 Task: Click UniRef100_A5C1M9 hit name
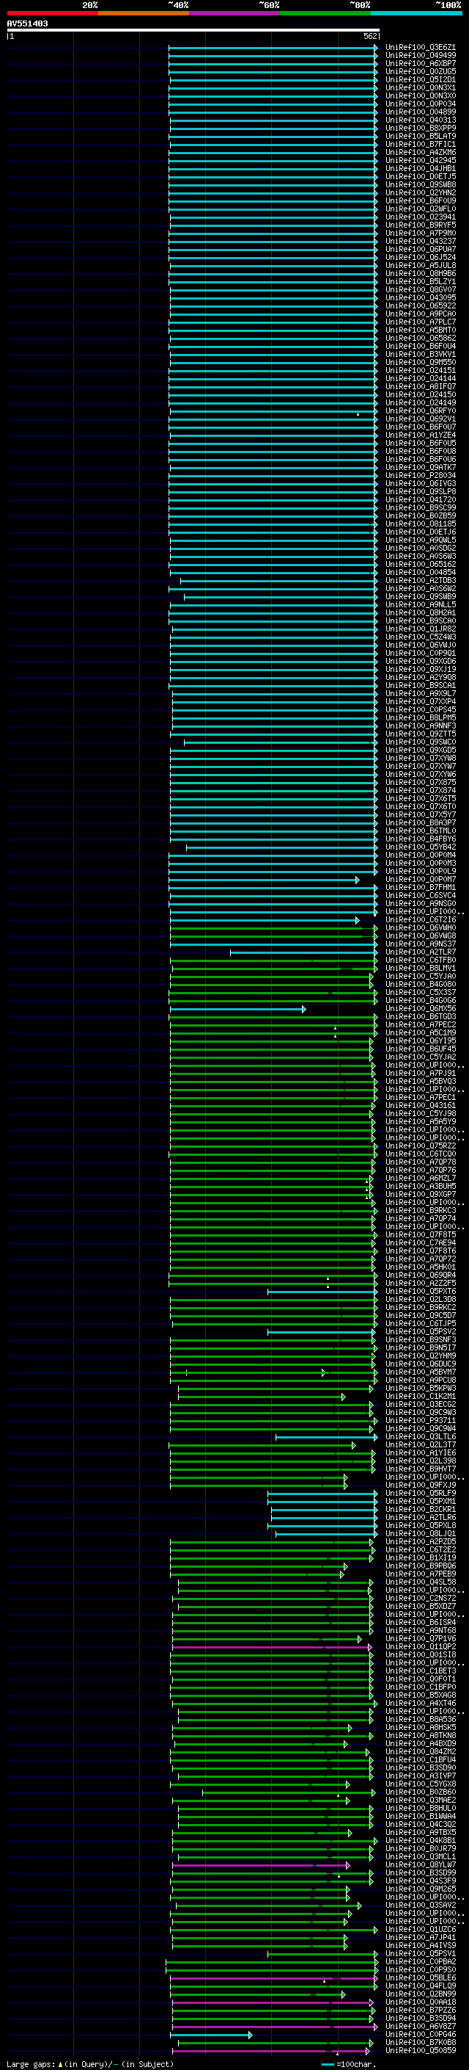tap(421, 1032)
